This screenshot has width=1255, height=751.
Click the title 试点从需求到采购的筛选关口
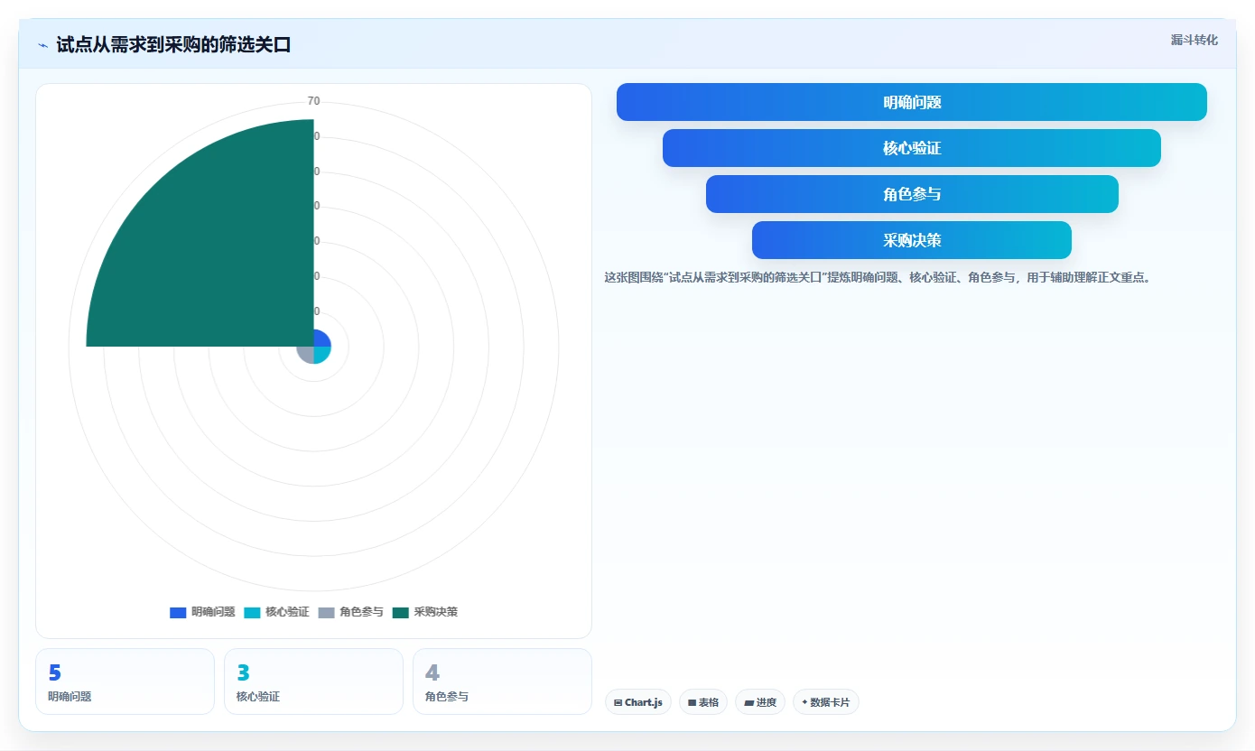(x=173, y=44)
